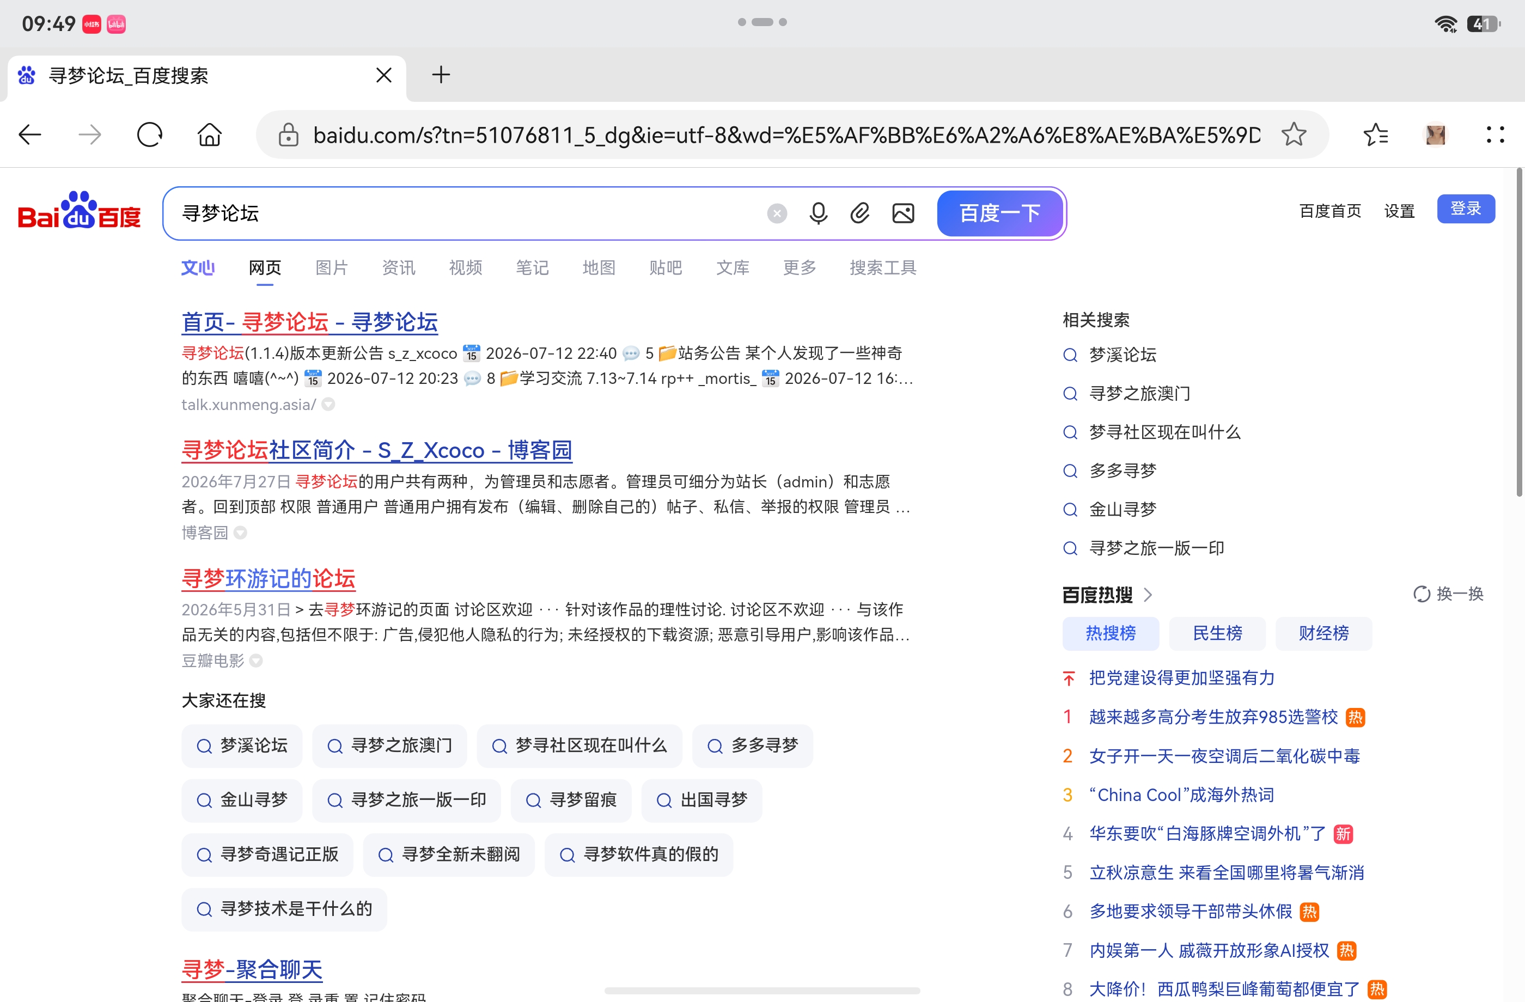Open the 更多 tab menu
The width and height of the screenshot is (1525, 1002).
(x=800, y=267)
